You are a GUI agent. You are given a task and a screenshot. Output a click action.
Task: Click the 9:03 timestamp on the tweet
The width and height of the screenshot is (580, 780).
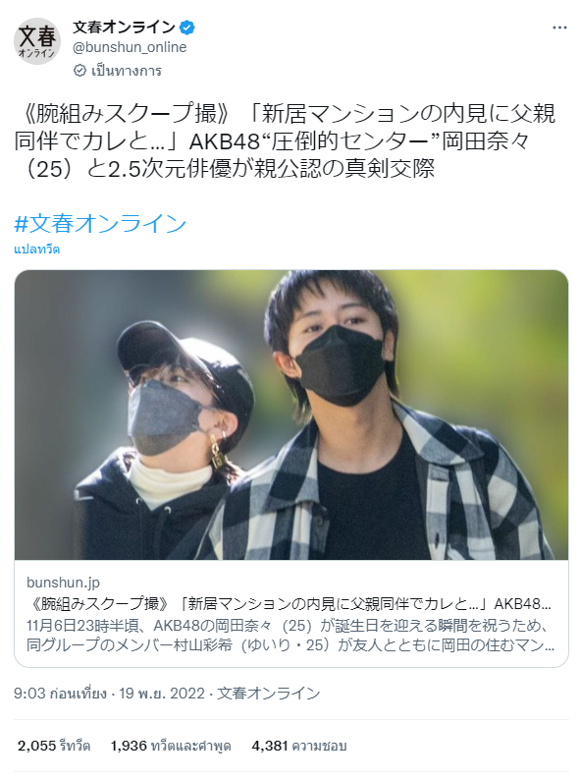tap(60, 693)
